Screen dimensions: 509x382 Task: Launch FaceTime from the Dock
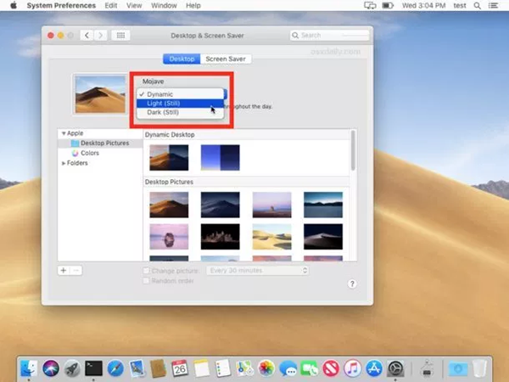(x=309, y=368)
